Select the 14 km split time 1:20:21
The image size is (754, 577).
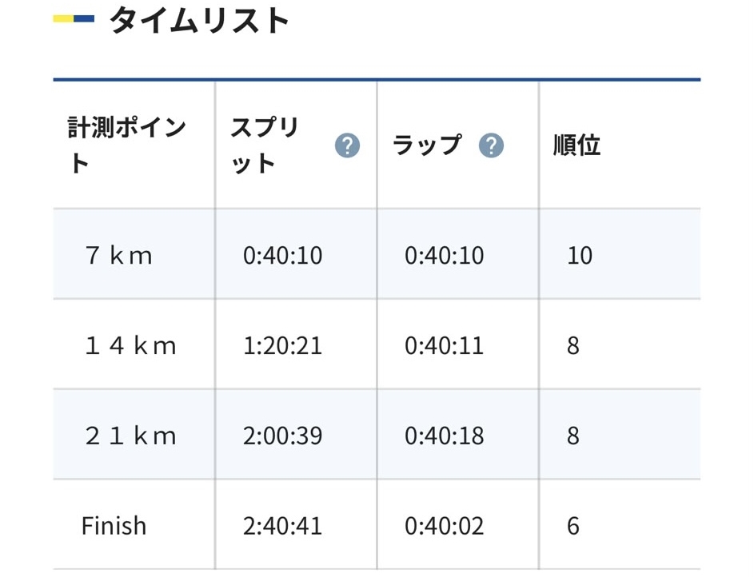click(x=282, y=345)
